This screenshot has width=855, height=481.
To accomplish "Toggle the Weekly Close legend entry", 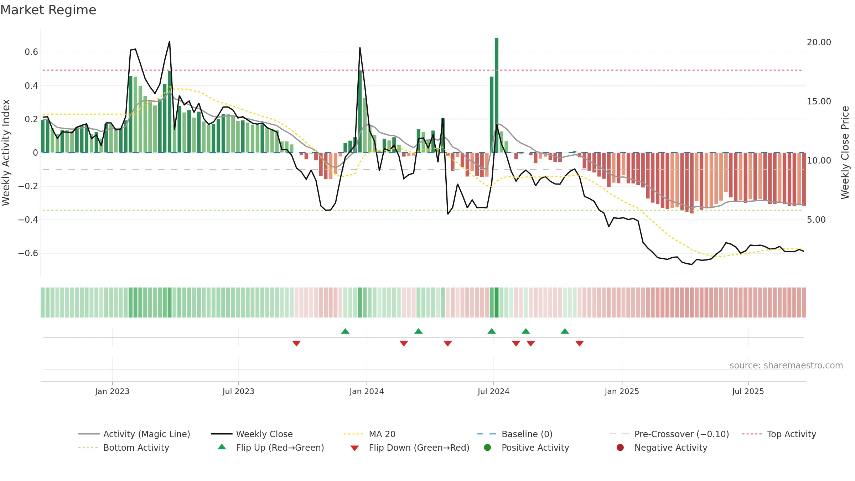I will (x=252, y=434).
